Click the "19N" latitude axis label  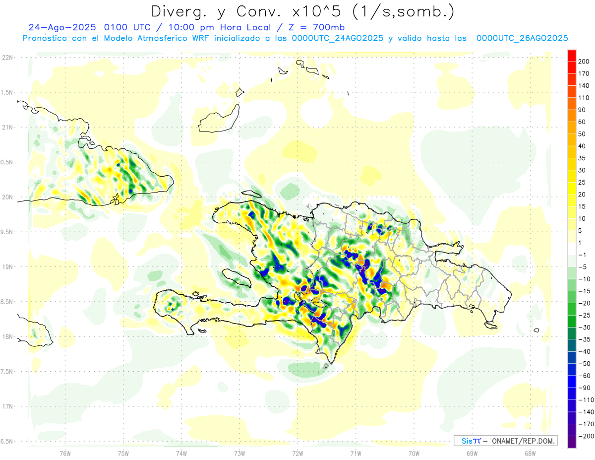[7, 266]
